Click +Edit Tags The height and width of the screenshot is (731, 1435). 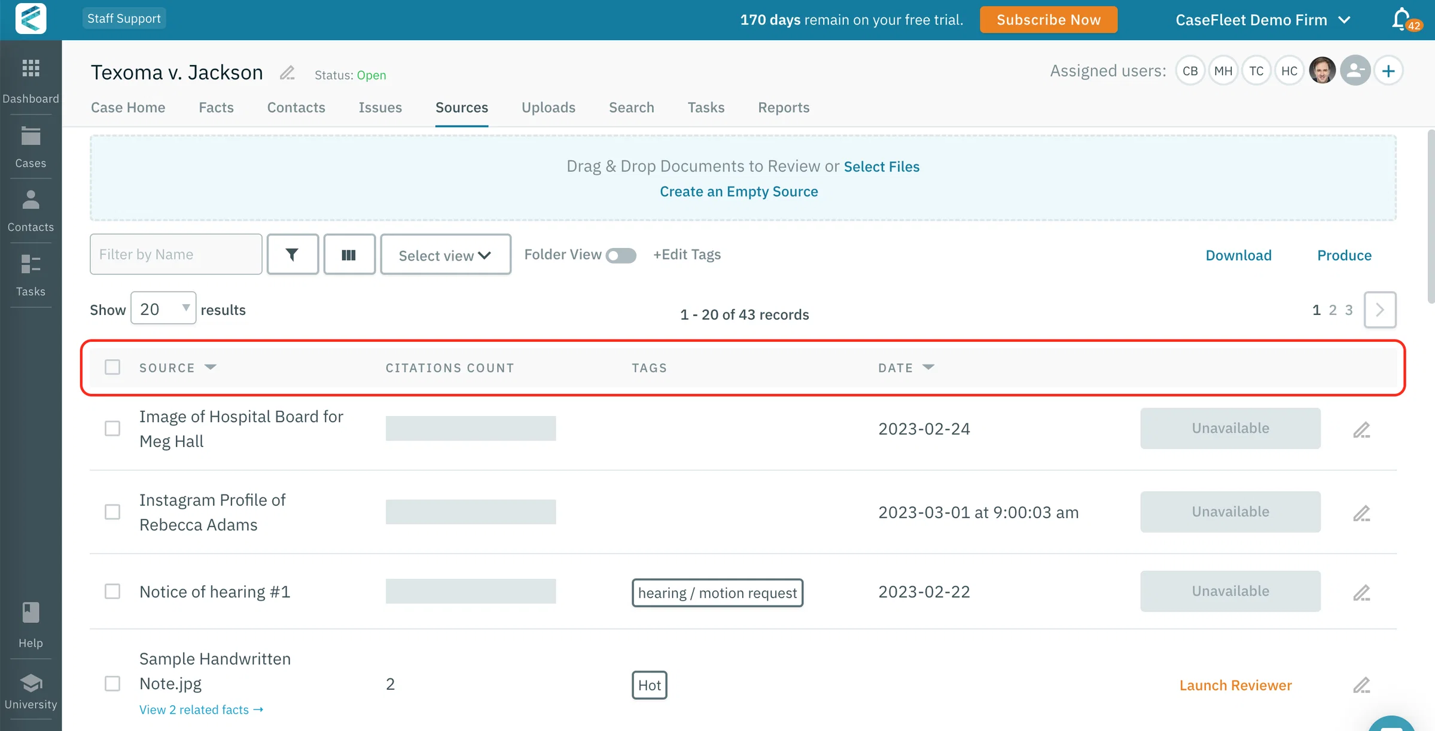(x=687, y=255)
